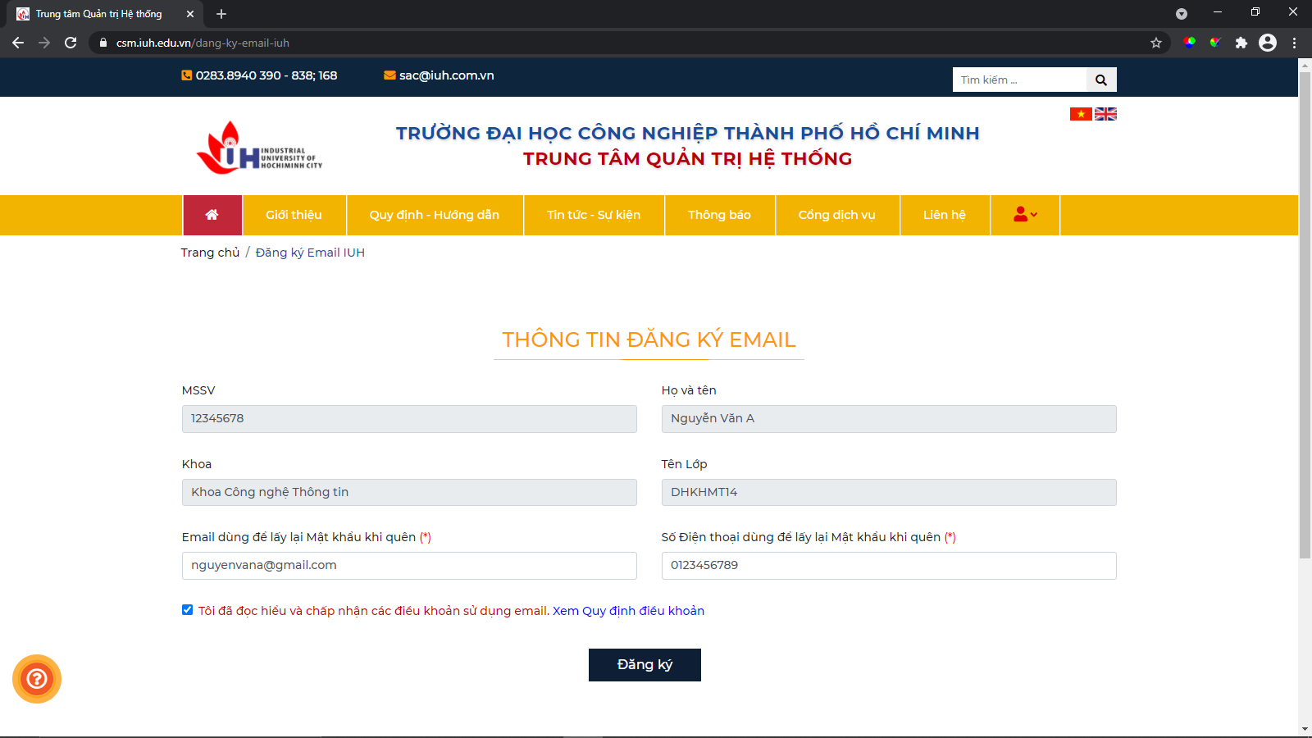Click the search magnifier icon
1312x738 pixels.
tap(1101, 80)
